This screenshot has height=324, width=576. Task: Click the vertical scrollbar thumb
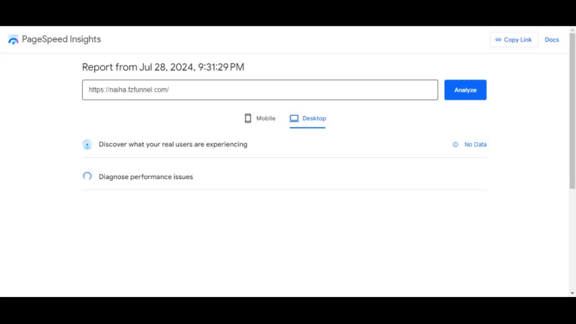click(573, 111)
